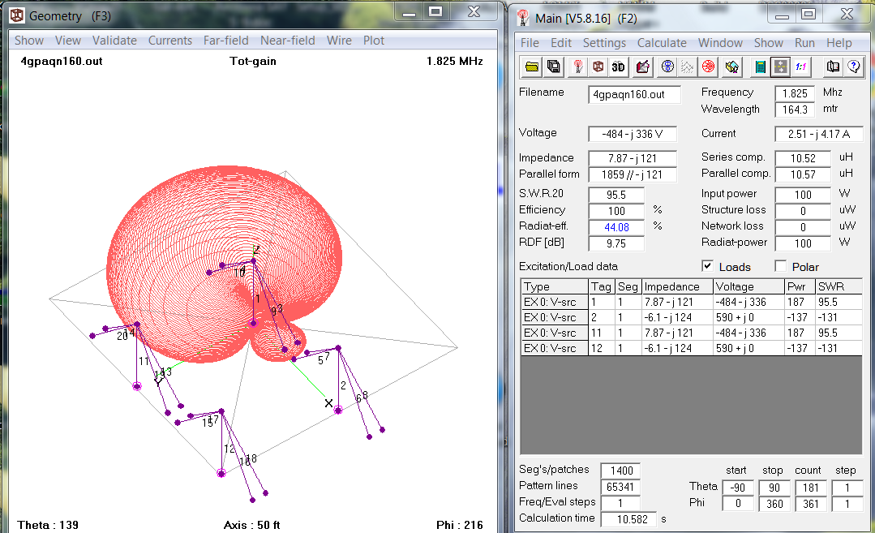Screen dimensions: 875x533
Task: Open the File menu in Main window
Action: pos(530,43)
